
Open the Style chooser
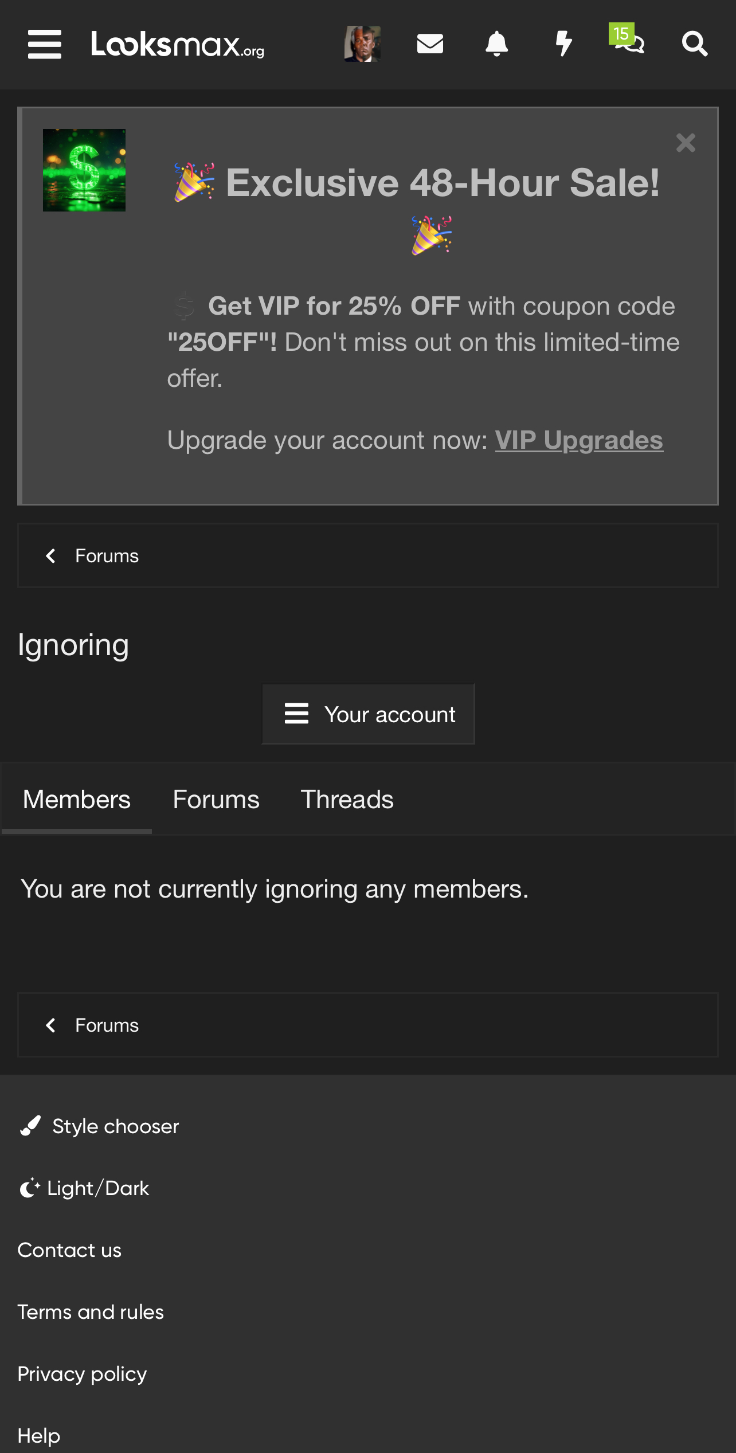click(115, 1126)
